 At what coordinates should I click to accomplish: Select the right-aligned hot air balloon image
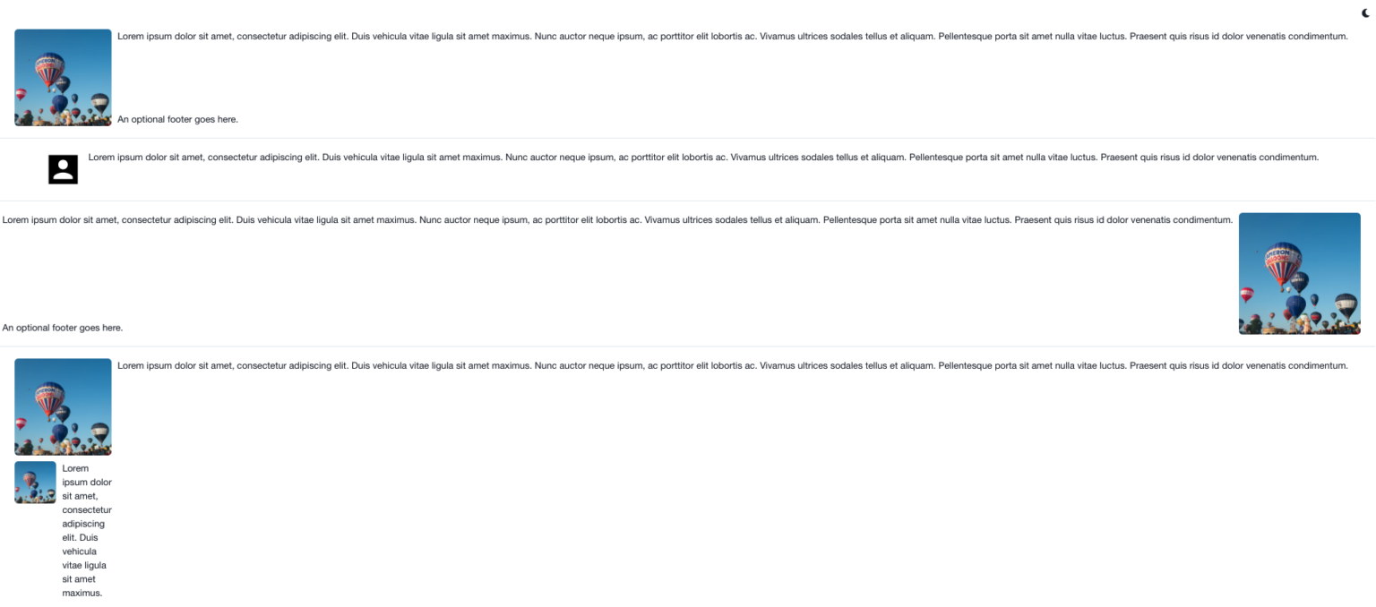[x=1299, y=274]
